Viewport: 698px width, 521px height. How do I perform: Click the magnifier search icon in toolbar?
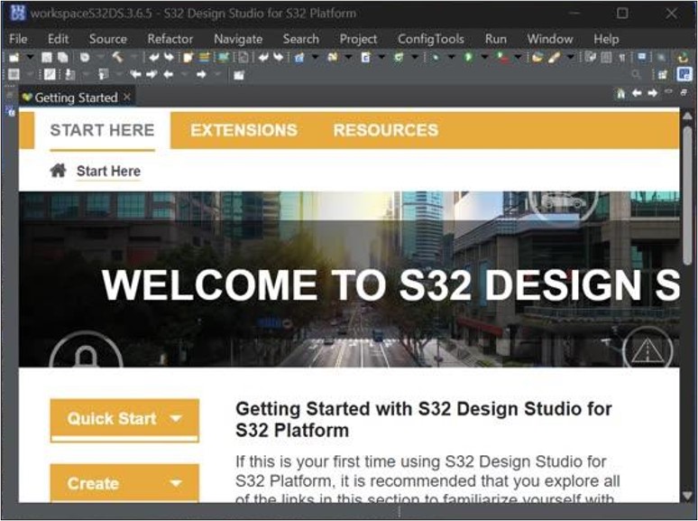click(636, 74)
